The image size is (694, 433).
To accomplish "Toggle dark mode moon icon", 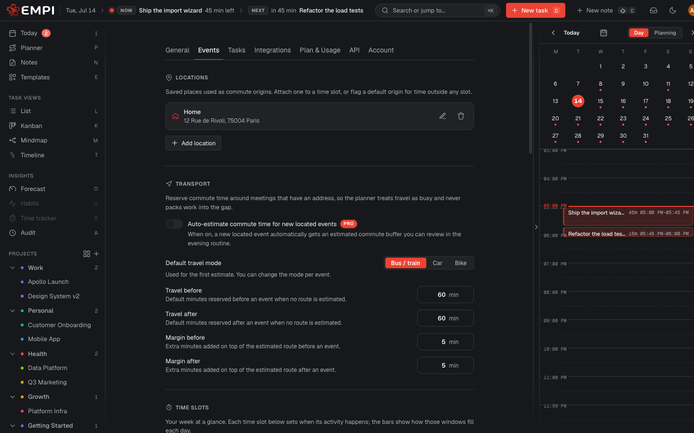I will pyautogui.click(x=673, y=10).
